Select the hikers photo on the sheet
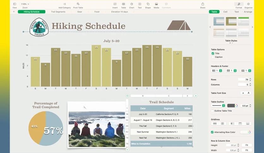Screen dimensions: 264x153 (97, 124)
